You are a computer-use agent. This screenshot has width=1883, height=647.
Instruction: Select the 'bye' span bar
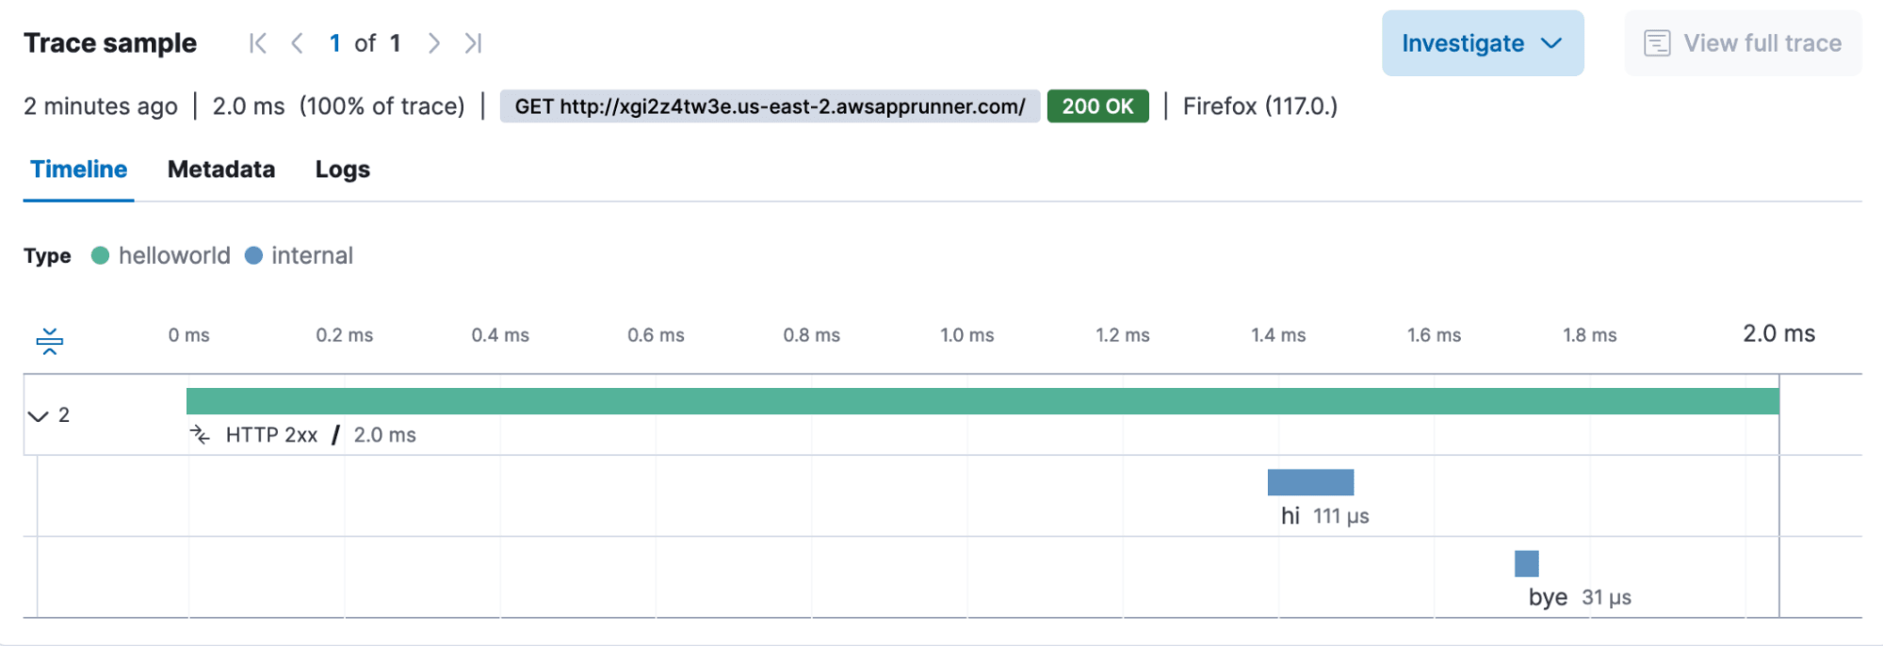[1526, 563]
